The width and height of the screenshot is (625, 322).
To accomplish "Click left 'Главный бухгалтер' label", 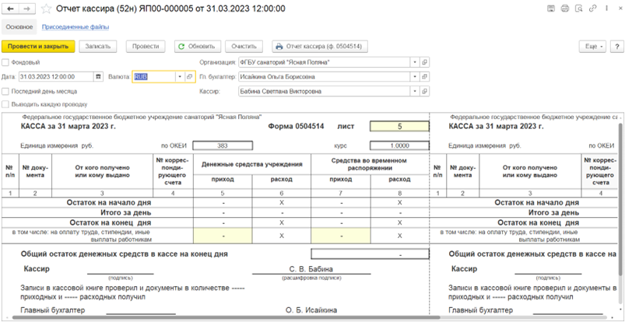I will point(53,310).
